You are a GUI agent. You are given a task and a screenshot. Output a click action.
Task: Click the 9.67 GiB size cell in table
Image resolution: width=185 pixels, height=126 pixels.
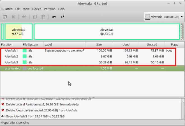point(106,56)
